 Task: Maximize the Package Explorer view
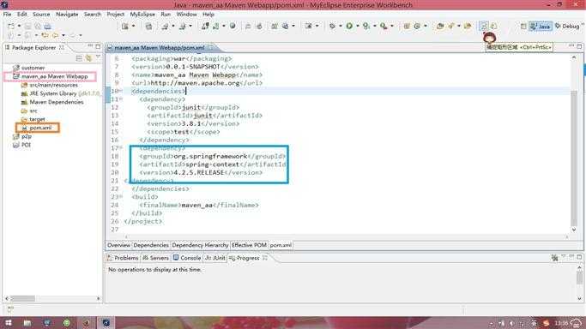pyautogui.click(x=98, y=46)
